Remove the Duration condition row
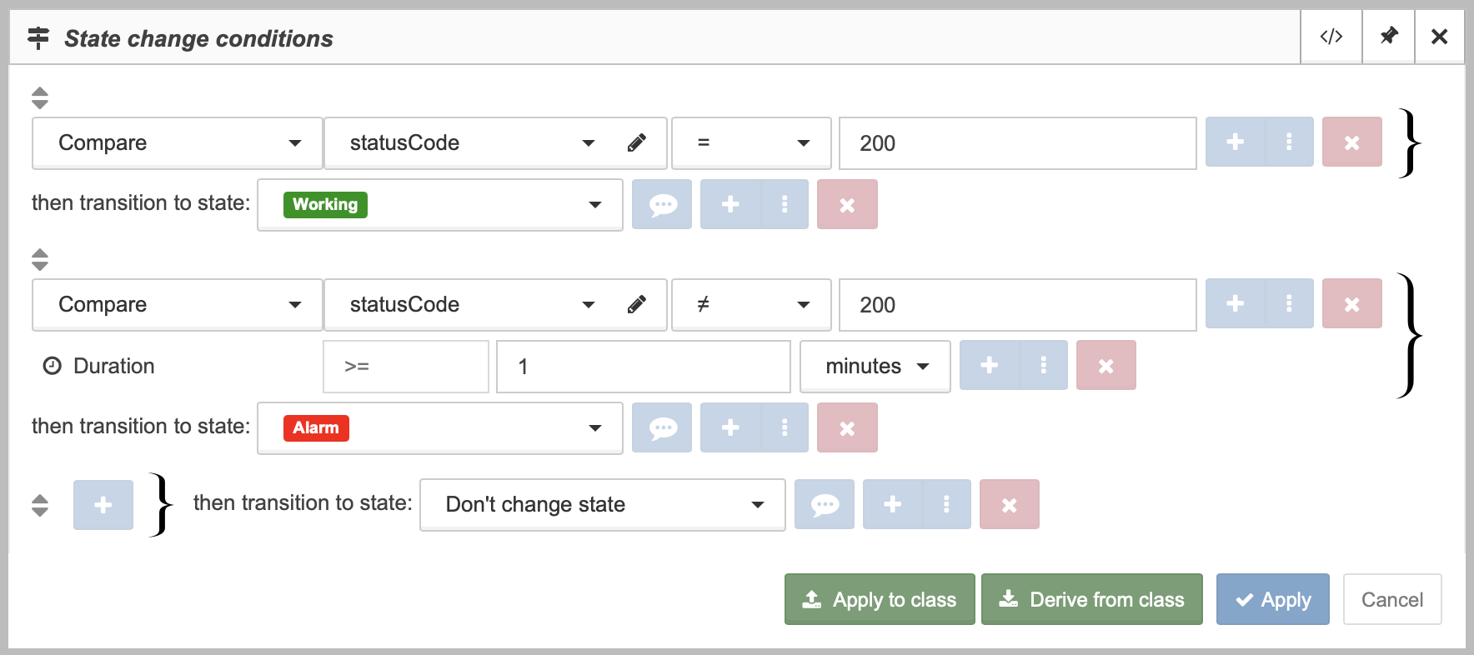The width and height of the screenshot is (1474, 655). tap(1106, 366)
